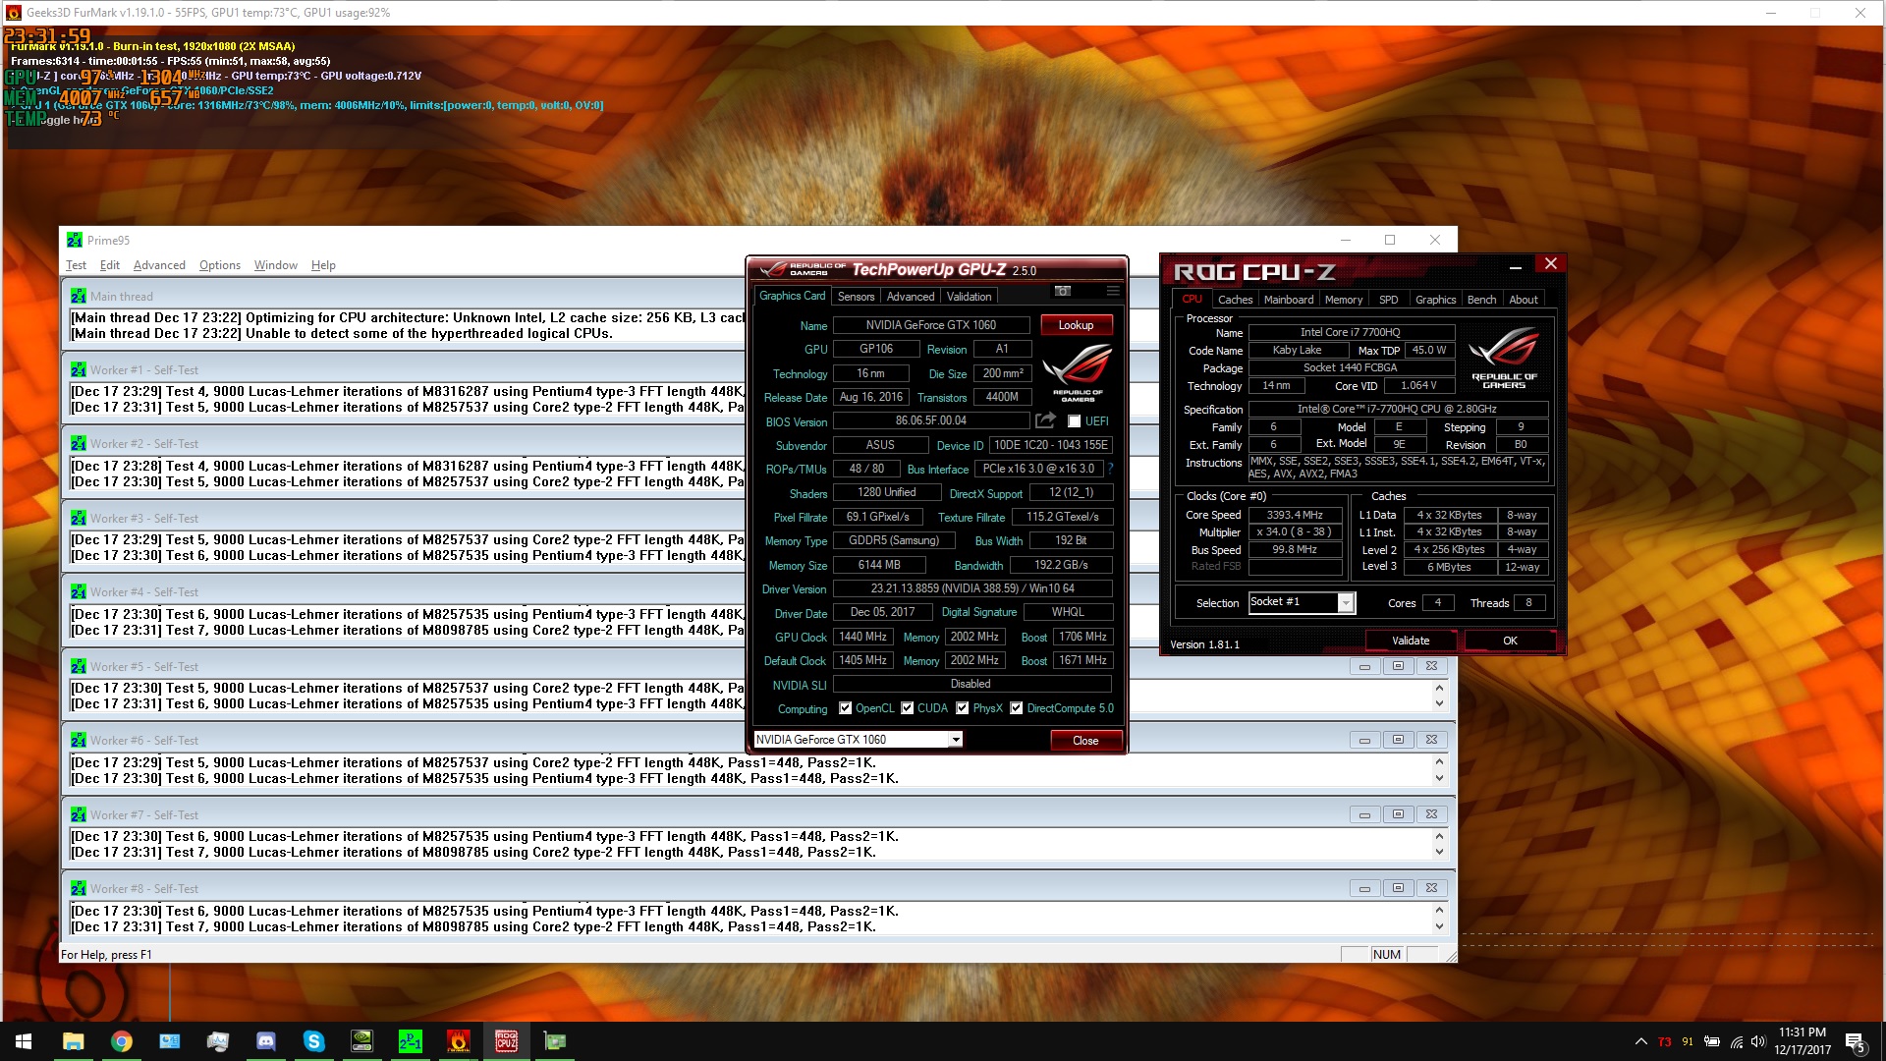This screenshot has height=1061, width=1886.
Task: Click the red 73 temperature tray icon
Action: click(x=1664, y=1042)
